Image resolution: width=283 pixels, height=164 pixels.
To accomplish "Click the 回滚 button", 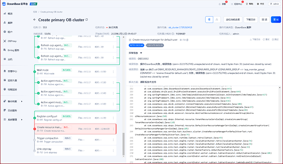I will (265, 20).
